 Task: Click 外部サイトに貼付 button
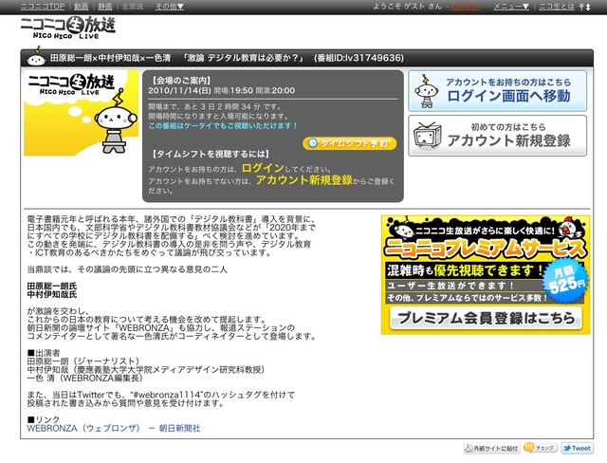click(491, 448)
